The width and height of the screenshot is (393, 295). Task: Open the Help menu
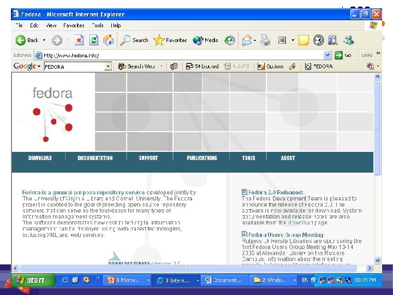point(116,25)
